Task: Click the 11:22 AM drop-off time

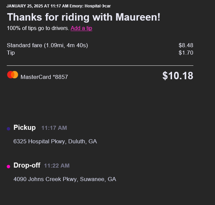Action: [57, 166]
